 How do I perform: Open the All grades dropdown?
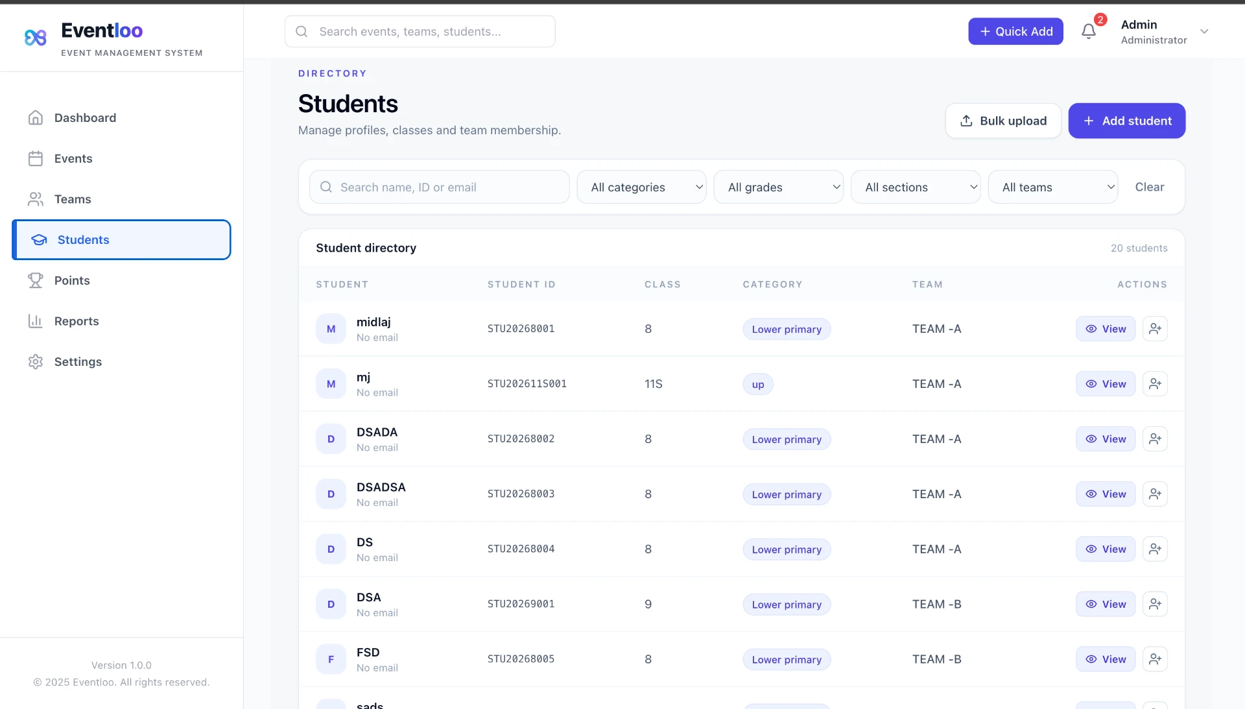(778, 187)
